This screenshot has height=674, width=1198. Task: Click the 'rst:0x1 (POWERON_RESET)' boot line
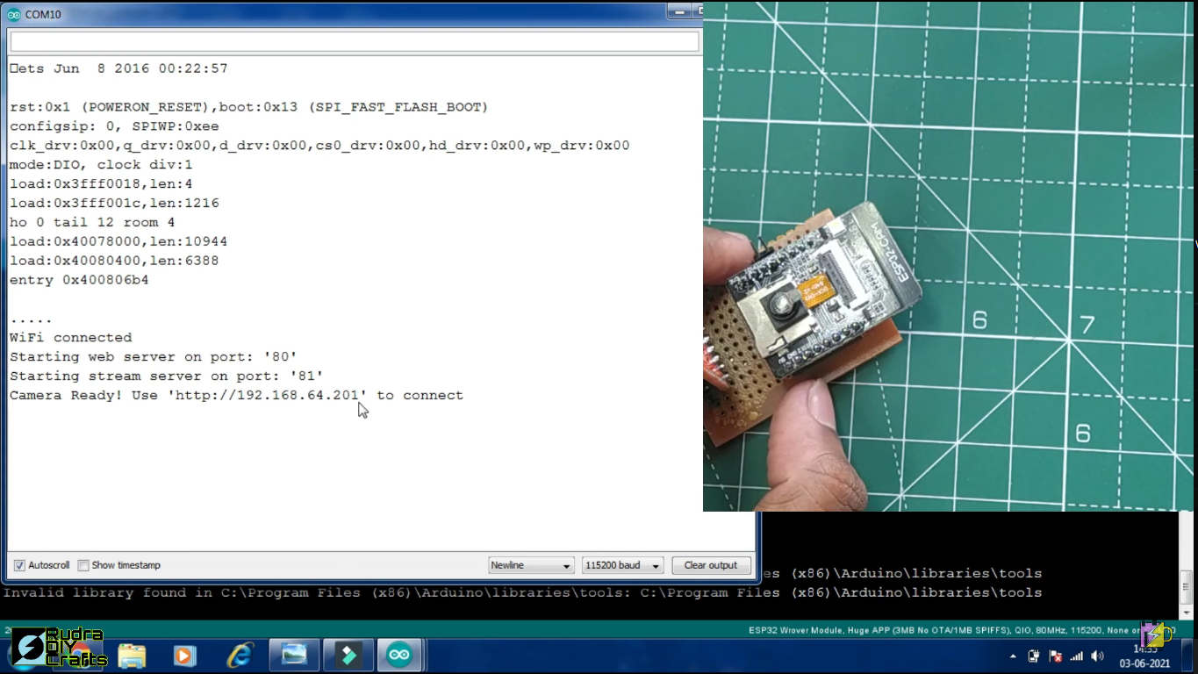tap(249, 107)
